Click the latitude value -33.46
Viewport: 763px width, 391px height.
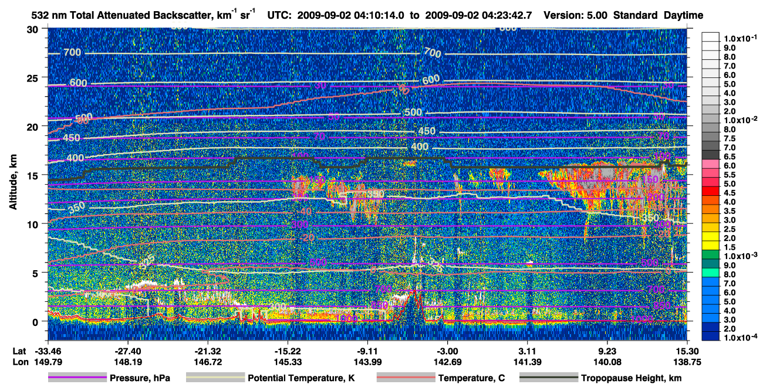(48, 351)
